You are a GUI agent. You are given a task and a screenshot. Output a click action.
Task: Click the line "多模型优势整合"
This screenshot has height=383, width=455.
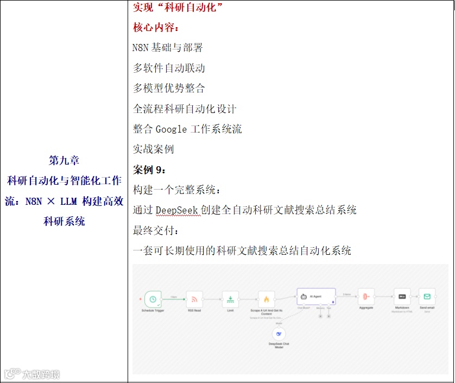(169, 88)
